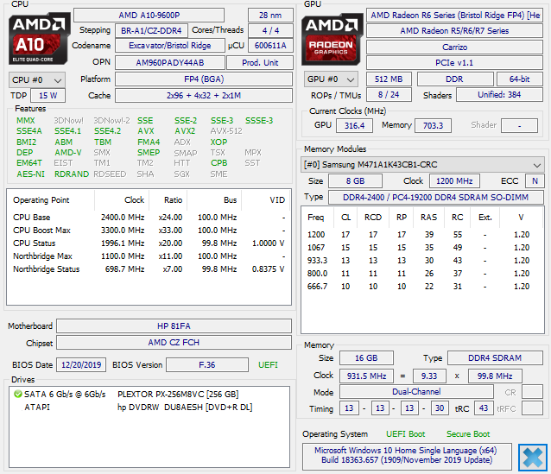551x474 pixels.
Task: Click the PCIe v1.1 bus field
Action: pos(455,62)
